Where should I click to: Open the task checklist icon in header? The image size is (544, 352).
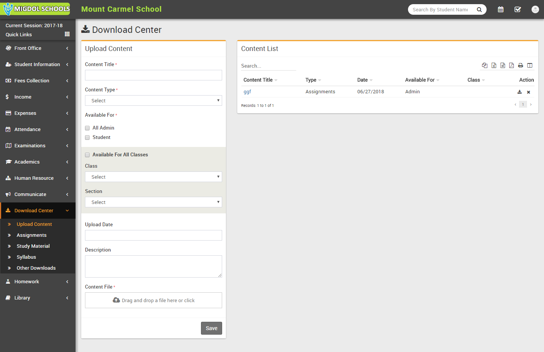click(518, 9)
